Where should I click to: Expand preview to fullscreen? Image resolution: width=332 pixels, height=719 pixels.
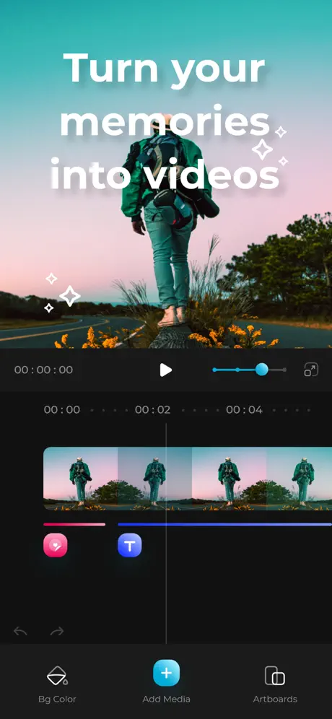click(x=311, y=370)
